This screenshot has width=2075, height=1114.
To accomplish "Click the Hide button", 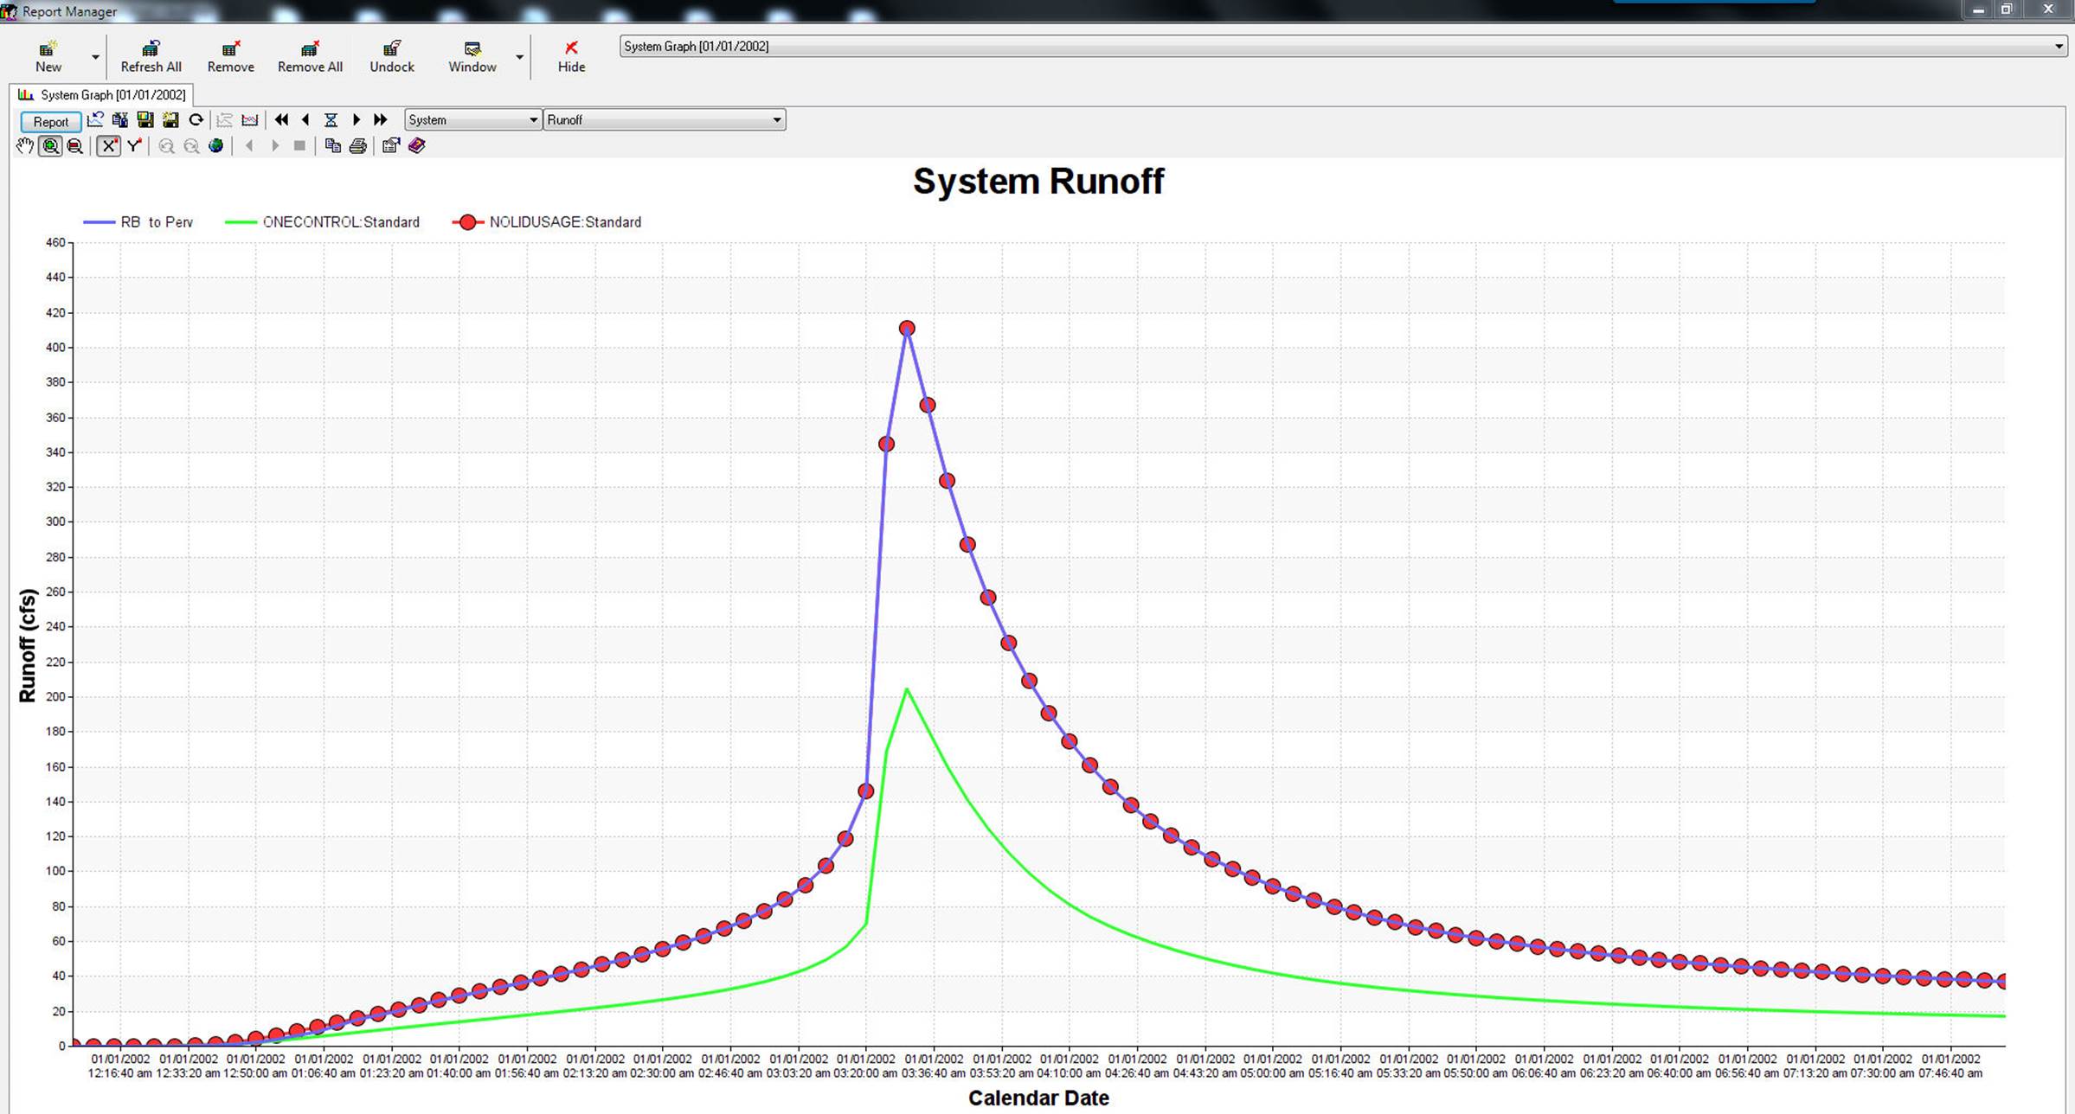I will (571, 56).
